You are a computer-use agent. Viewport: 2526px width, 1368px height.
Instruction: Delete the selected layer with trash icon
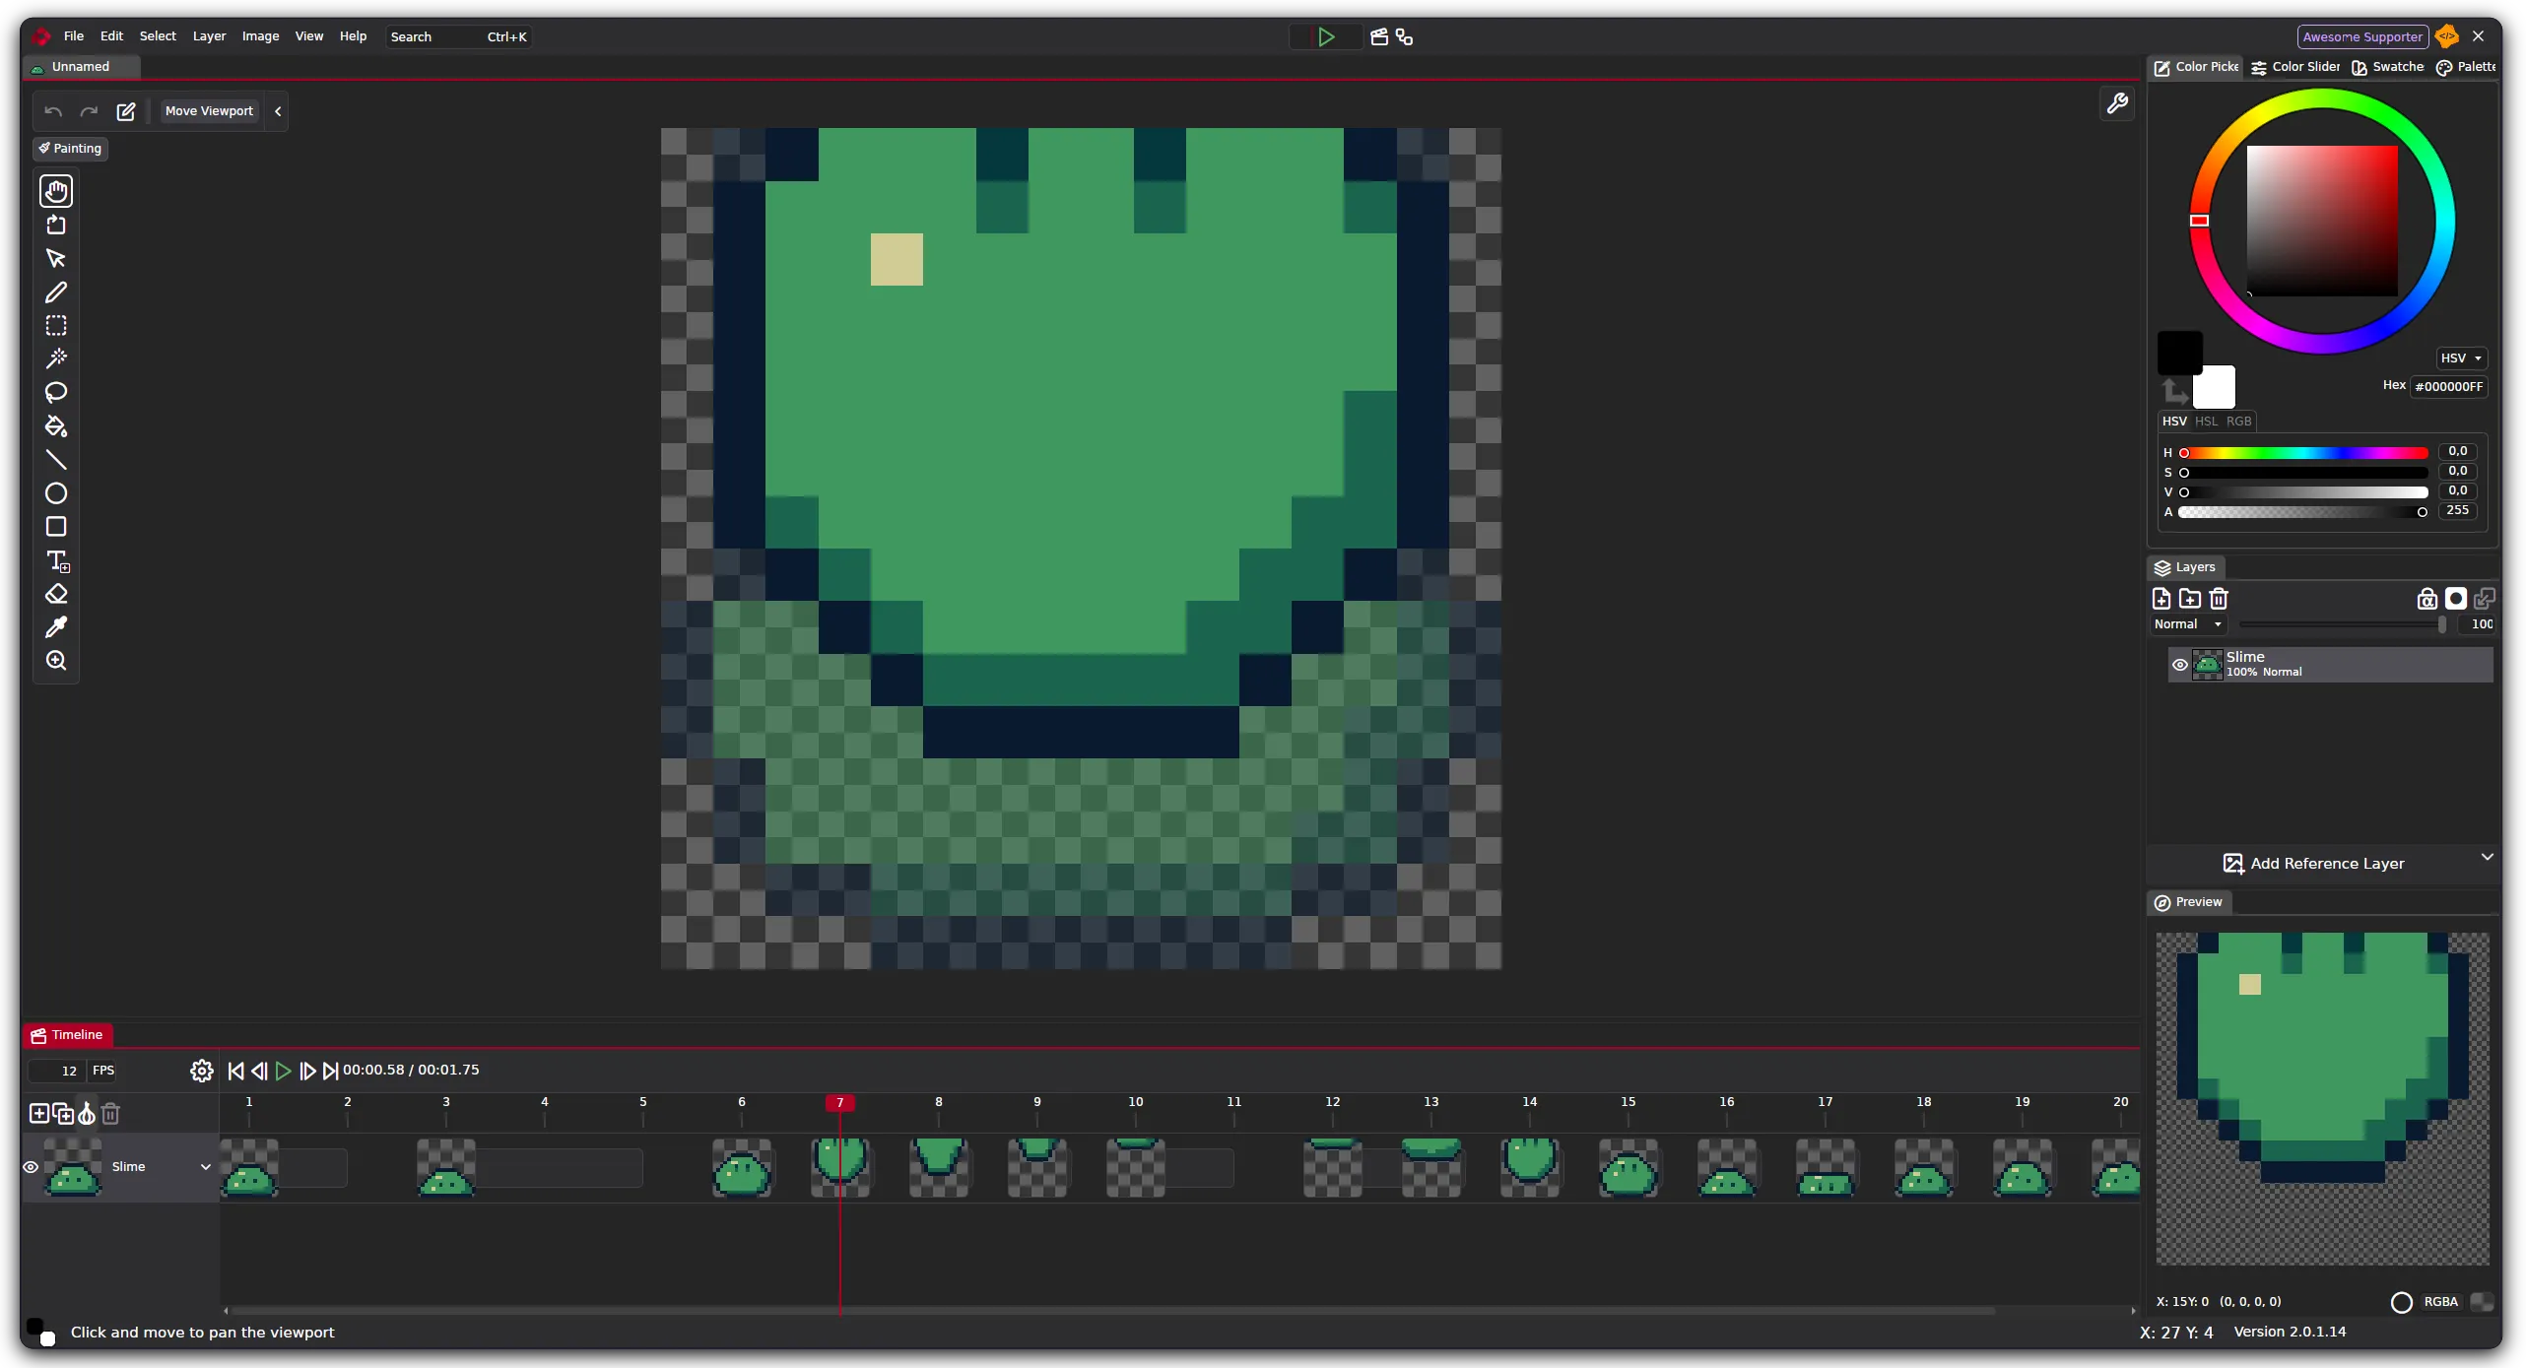pos(2219,599)
